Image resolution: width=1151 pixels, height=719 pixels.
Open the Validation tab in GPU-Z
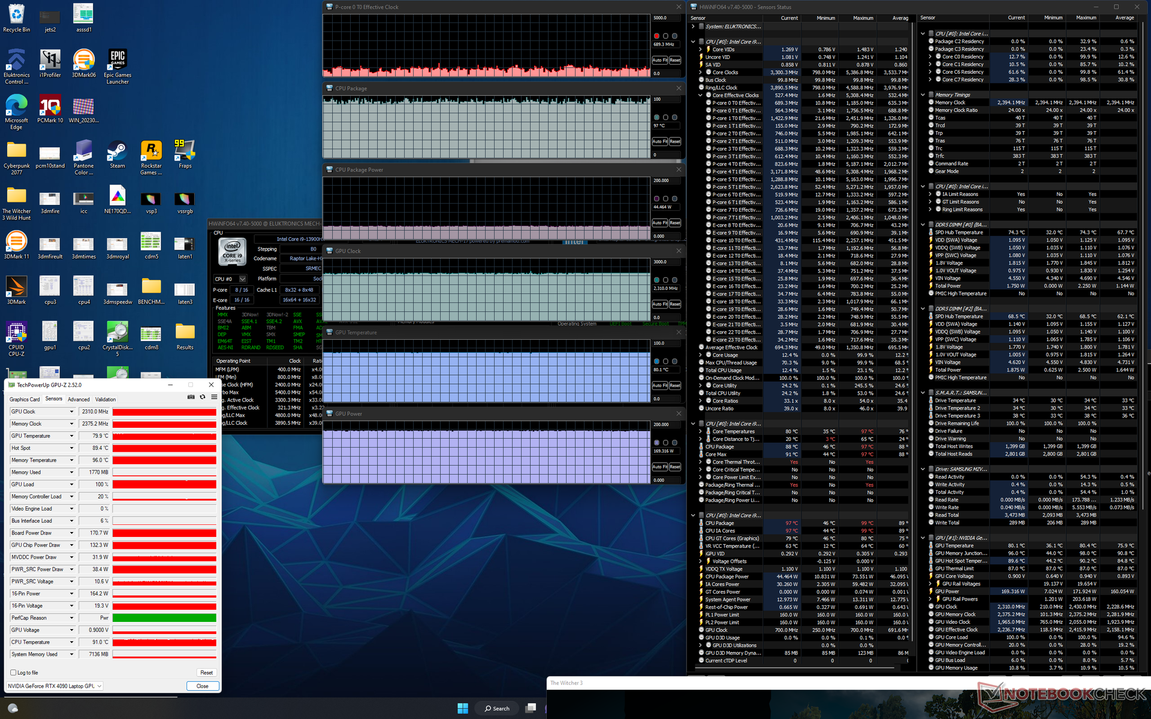[106, 400]
